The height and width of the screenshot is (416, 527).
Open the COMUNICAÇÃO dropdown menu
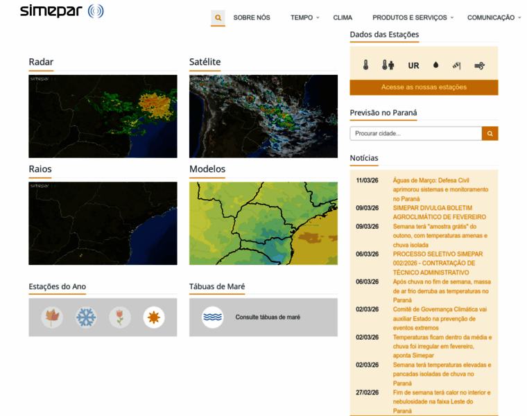pyautogui.click(x=494, y=17)
